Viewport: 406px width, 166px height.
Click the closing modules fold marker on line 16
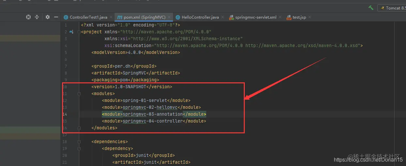point(79,128)
